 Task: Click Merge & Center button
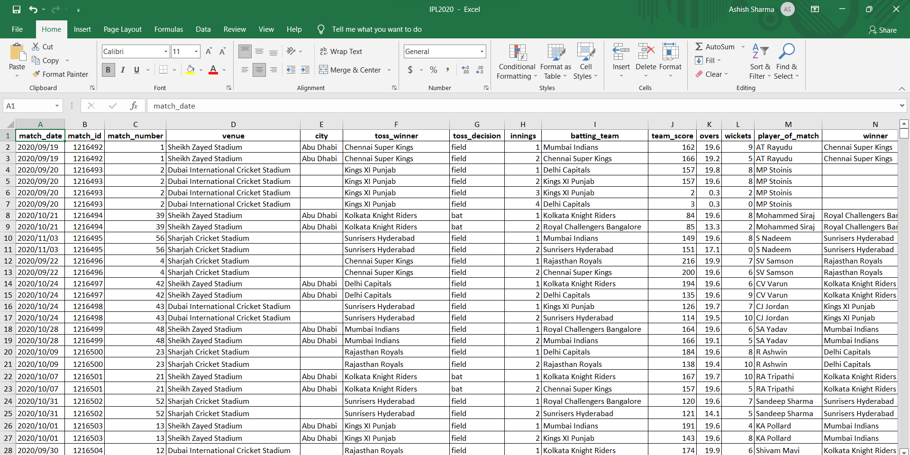pyautogui.click(x=351, y=70)
